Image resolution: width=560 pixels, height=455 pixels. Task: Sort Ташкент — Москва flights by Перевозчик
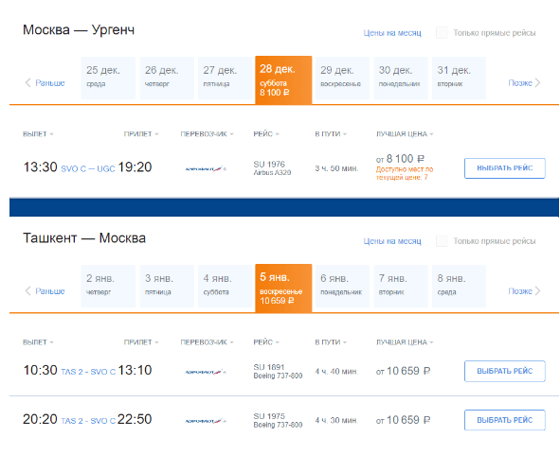[x=207, y=342]
